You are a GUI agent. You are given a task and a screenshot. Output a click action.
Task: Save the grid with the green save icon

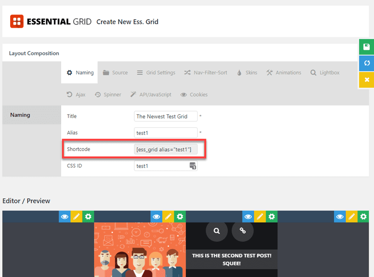366,47
